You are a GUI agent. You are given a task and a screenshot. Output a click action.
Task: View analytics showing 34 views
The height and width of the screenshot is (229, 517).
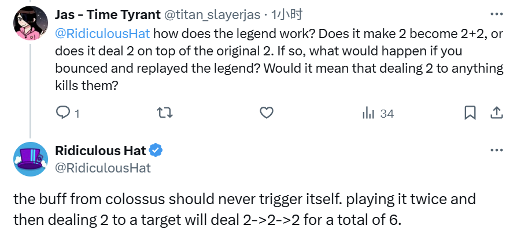coord(378,114)
